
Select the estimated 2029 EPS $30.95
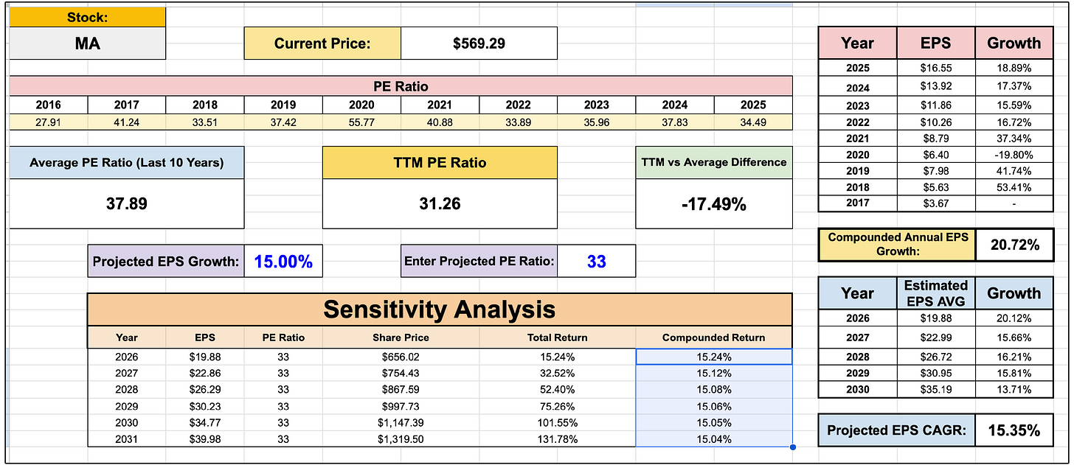tap(936, 374)
